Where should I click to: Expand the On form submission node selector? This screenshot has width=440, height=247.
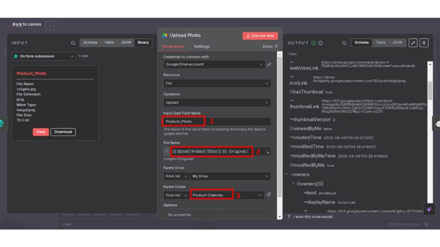click(x=44, y=56)
